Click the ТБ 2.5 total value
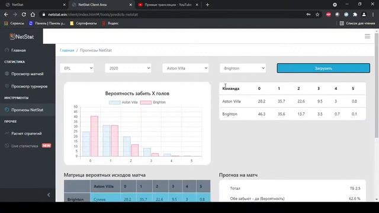The width and height of the screenshot is (379, 213). click(355, 188)
